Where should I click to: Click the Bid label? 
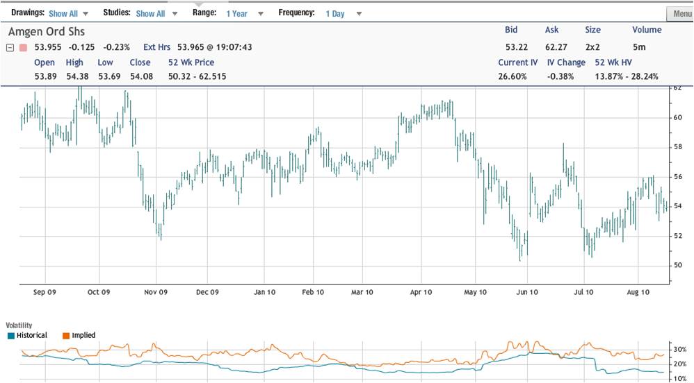[x=511, y=30]
